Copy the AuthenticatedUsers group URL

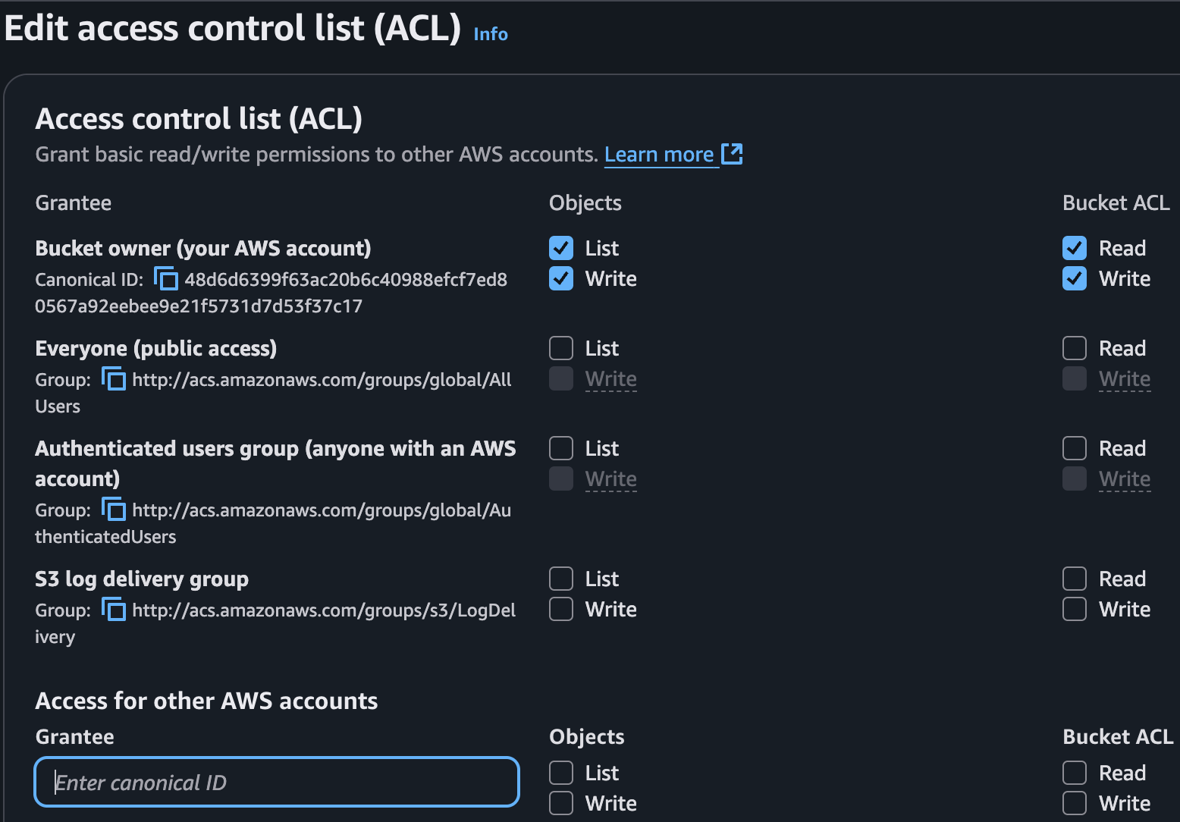coord(114,510)
